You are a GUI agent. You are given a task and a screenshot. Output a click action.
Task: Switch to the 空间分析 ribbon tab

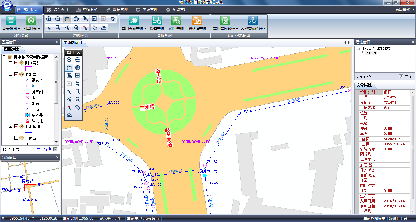pos(87,10)
